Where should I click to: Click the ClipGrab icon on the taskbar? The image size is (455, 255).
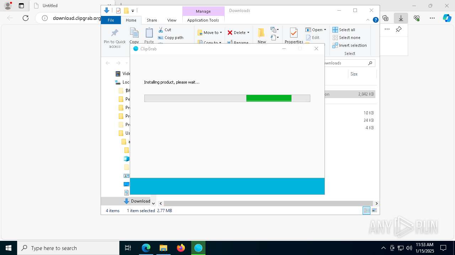pos(198,248)
